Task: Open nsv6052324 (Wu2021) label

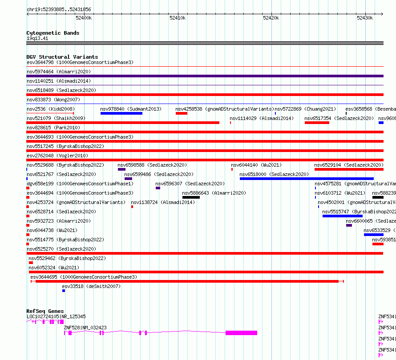Action: 54,268
